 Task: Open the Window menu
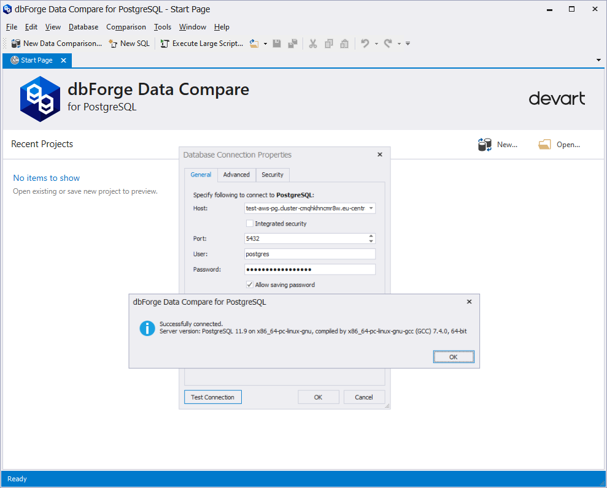tap(192, 27)
